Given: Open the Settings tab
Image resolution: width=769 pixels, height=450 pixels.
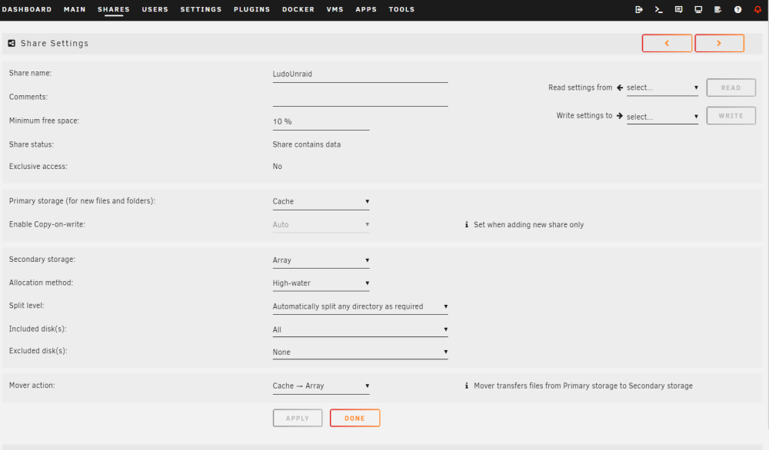Looking at the screenshot, I should [x=201, y=9].
